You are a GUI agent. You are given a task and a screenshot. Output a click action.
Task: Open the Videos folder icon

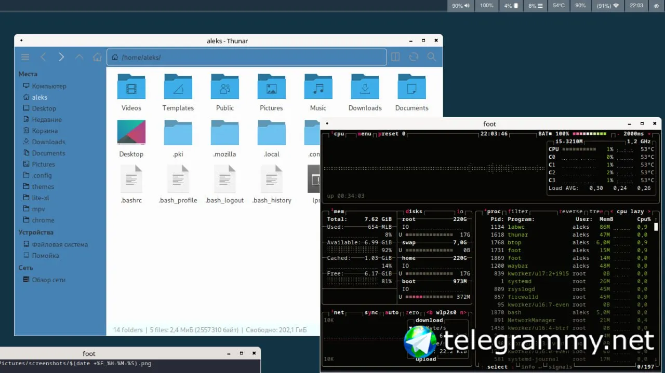point(131,87)
